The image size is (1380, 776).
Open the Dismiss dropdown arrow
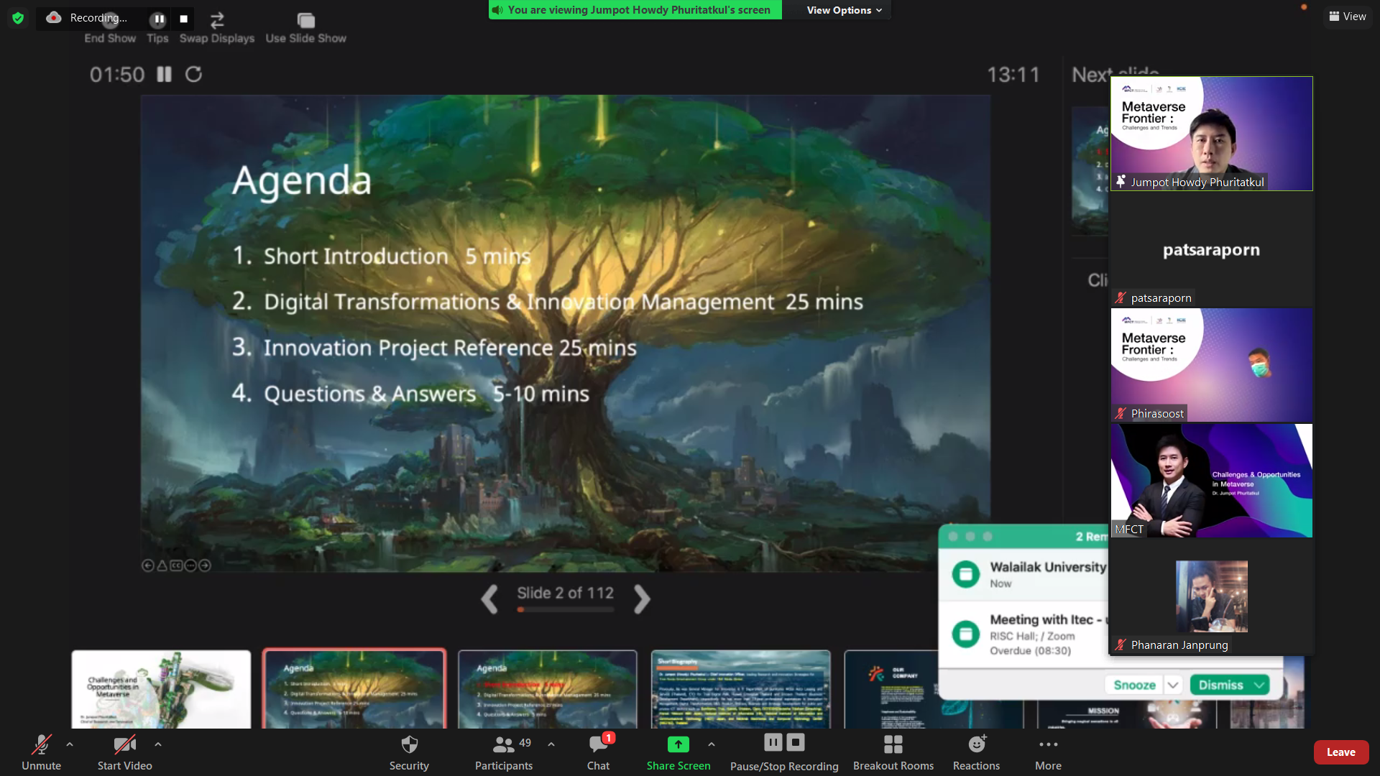tap(1260, 685)
